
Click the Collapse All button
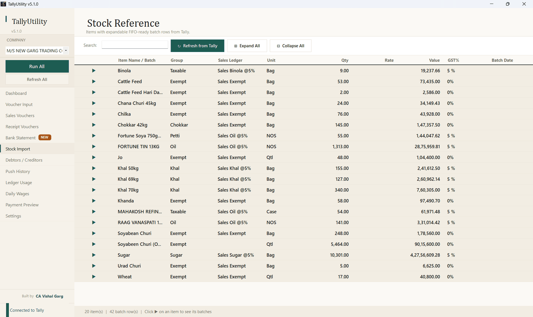tap(291, 46)
